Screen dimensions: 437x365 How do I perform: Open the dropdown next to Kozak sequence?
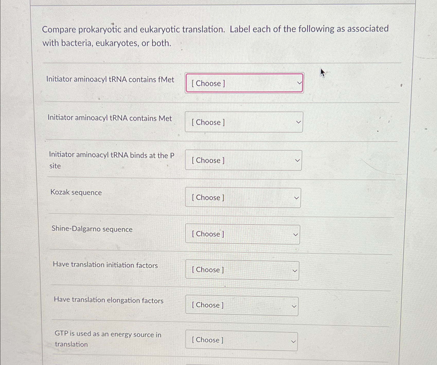coord(243,197)
